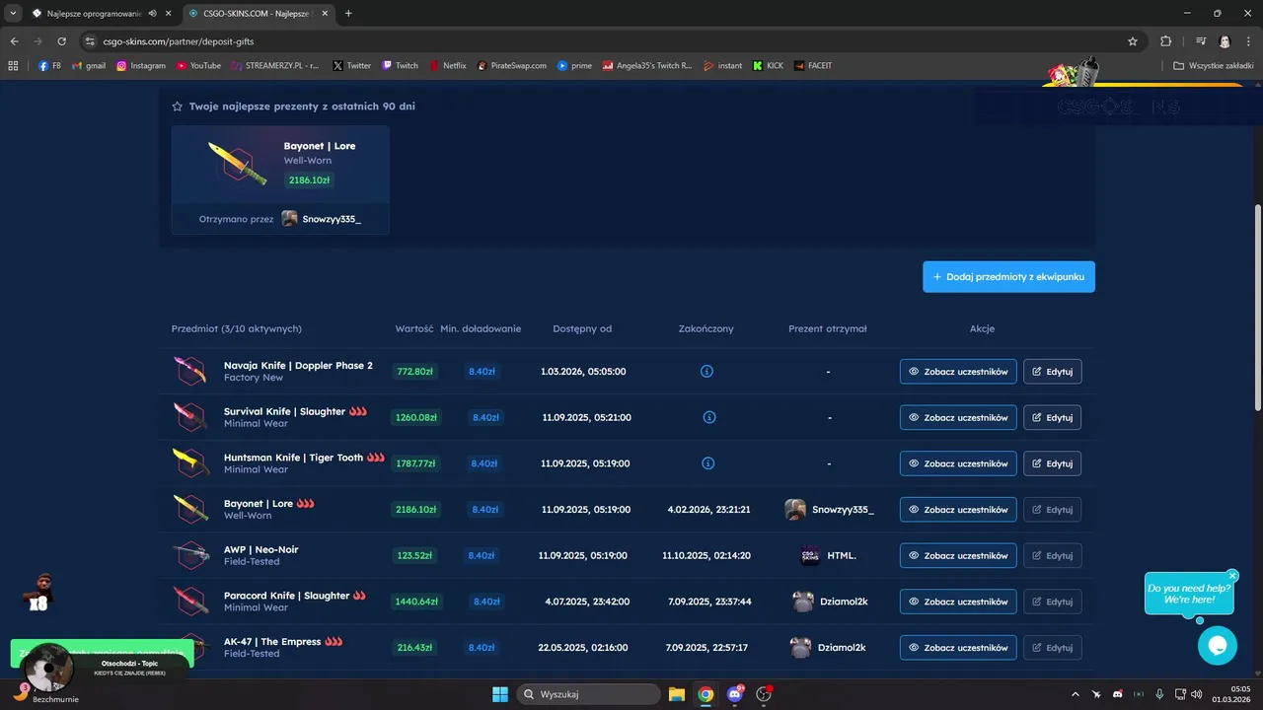This screenshot has width=1263, height=710.
Task: Open the live chat help bubble
Action: click(x=1217, y=646)
